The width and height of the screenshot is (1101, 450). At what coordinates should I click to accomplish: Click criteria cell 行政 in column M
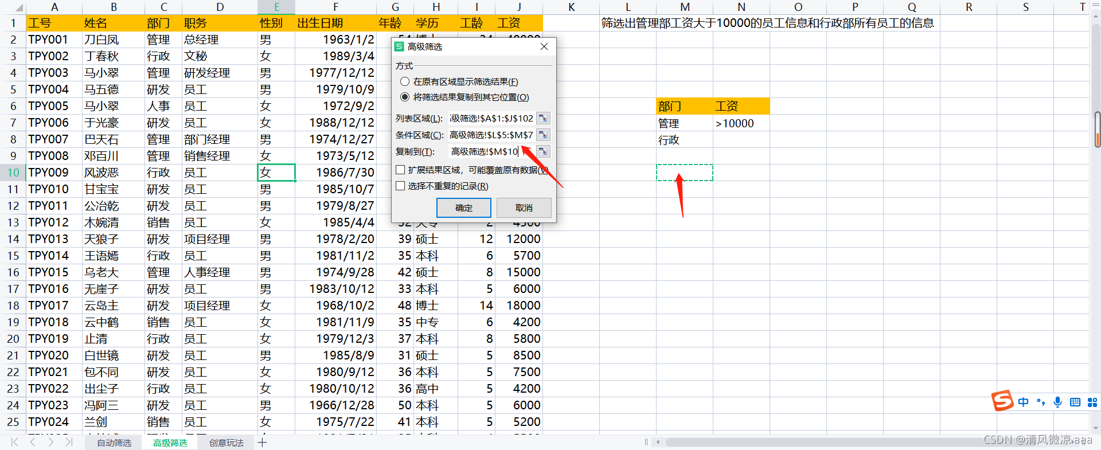click(685, 140)
